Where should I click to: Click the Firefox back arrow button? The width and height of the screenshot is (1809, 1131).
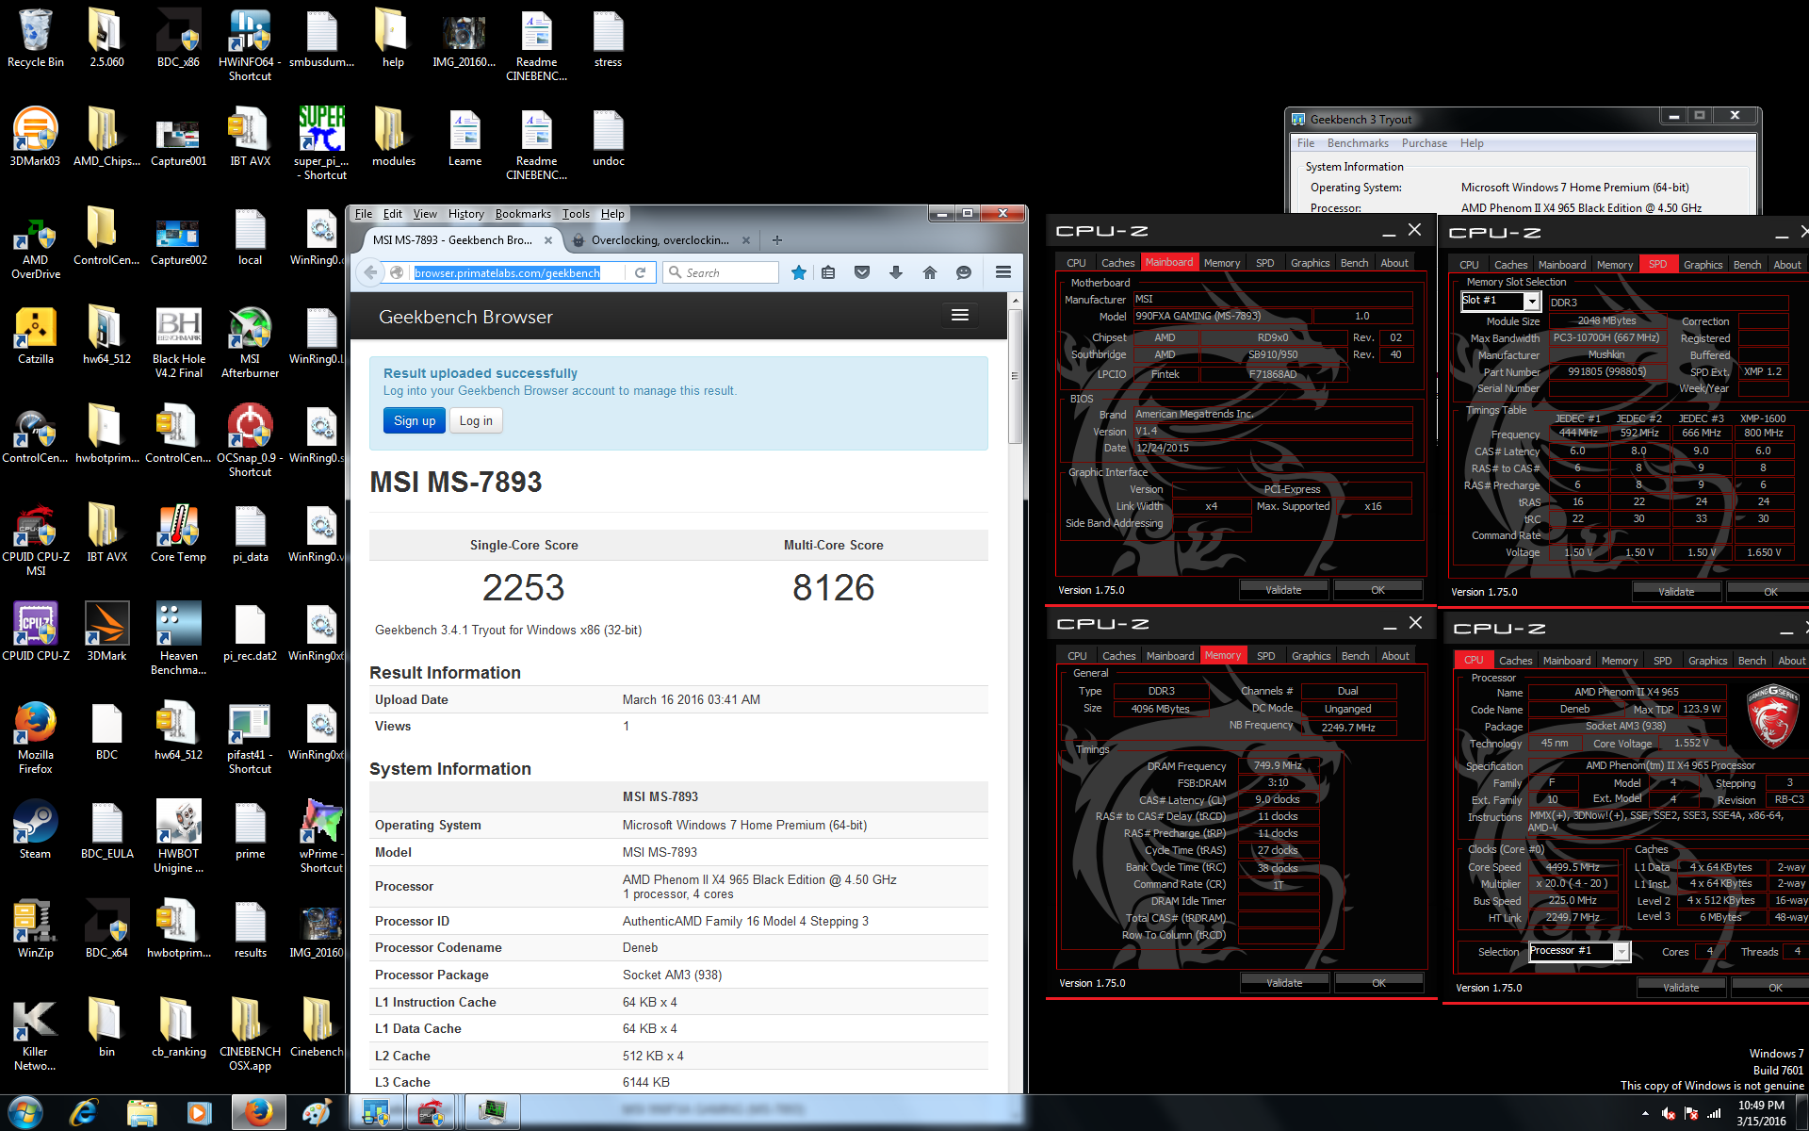[x=370, y=272]
